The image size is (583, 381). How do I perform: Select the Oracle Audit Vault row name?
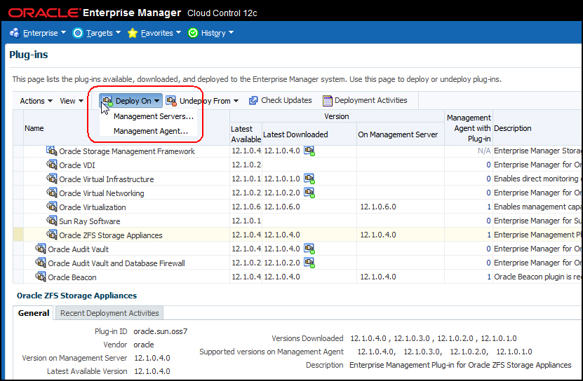coord(78,249)
